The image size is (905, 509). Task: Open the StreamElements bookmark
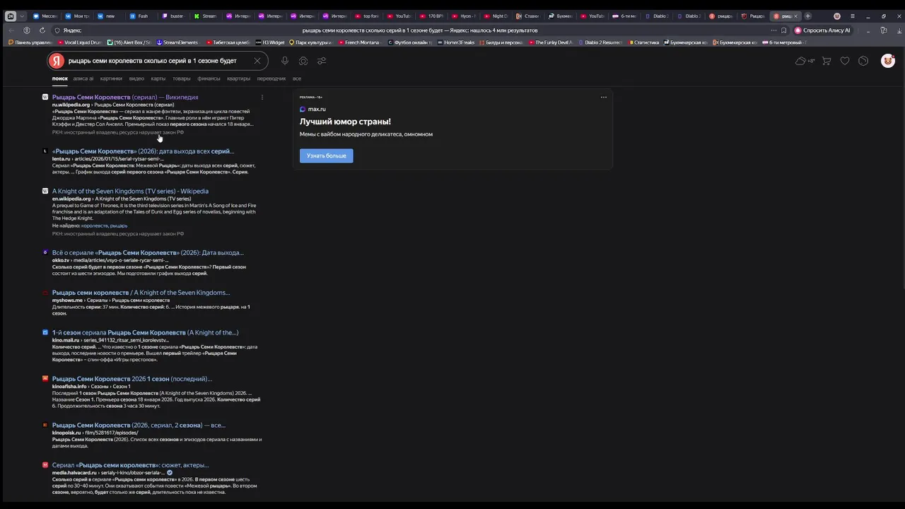[x=177, y=42]
